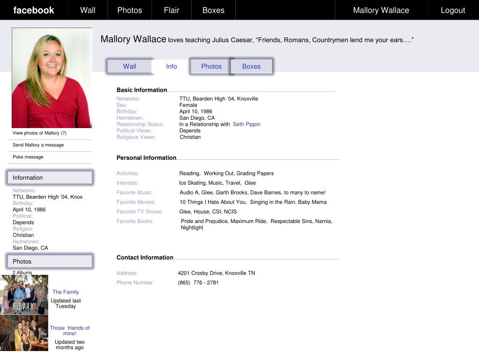The height and width of the screenshot is (359, 479).
Task: Select the Info profile tab
Action: point(171,66)
